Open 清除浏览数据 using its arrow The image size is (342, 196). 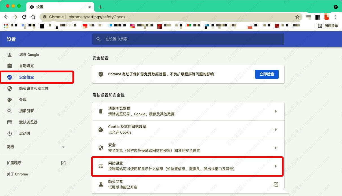tap(276, 111)
